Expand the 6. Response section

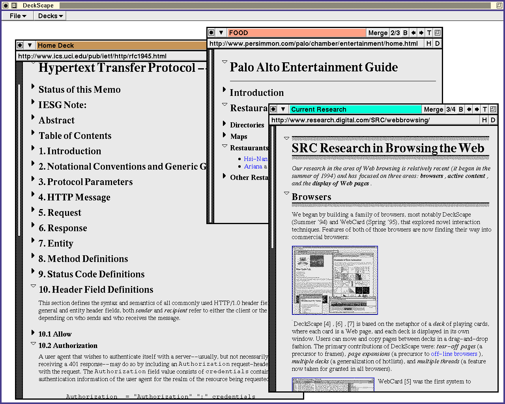pos(33,225)
